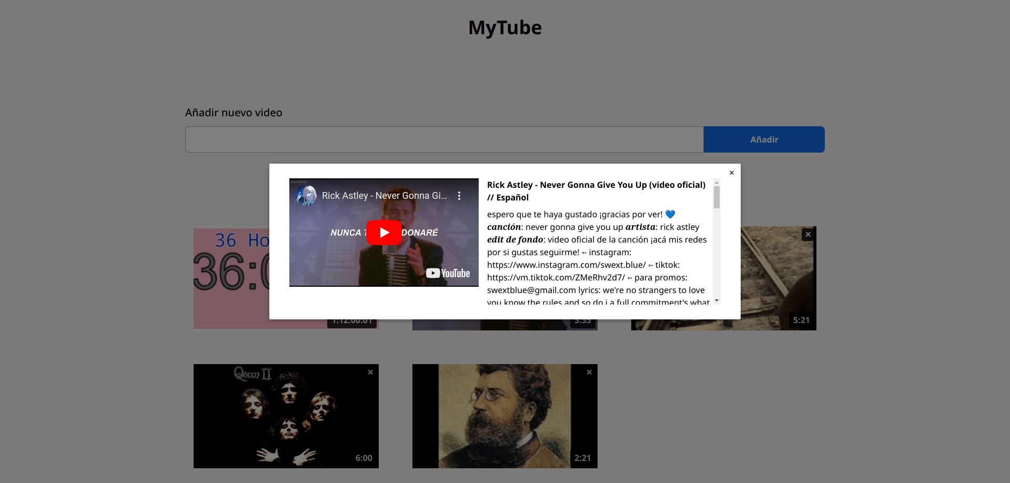Image resolution: width=1010 pixels, height=483 pixels.
Task: Click the MyTube heading
Action: [505, 27]
